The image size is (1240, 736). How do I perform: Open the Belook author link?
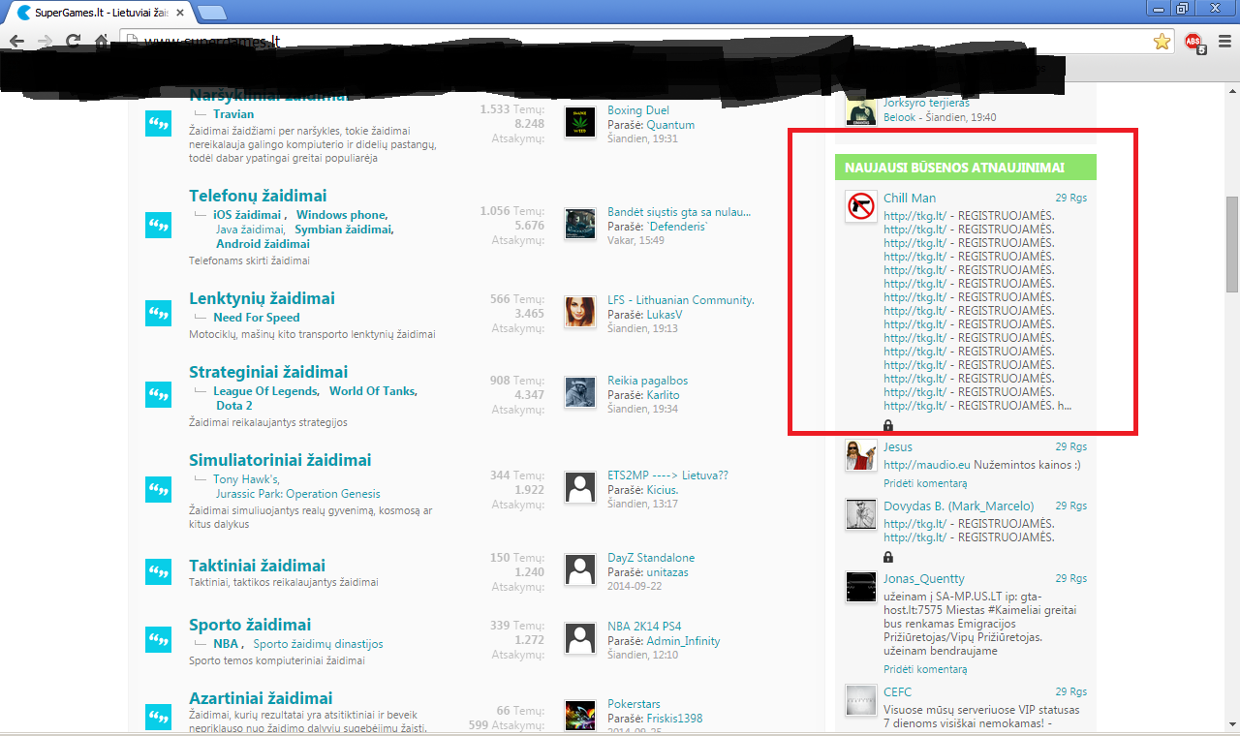[900, 117]
